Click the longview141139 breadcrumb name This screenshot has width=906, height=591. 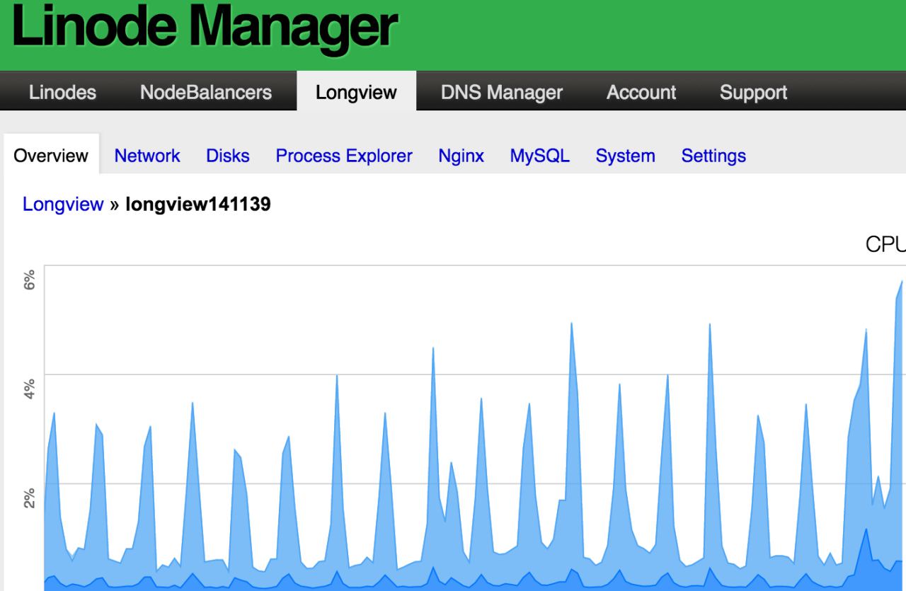pos(197,205)
